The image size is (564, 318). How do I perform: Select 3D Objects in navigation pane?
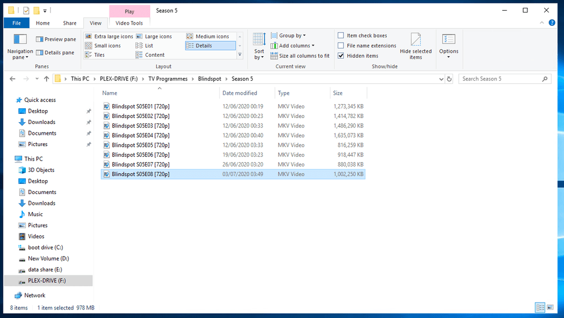point(41,170)
